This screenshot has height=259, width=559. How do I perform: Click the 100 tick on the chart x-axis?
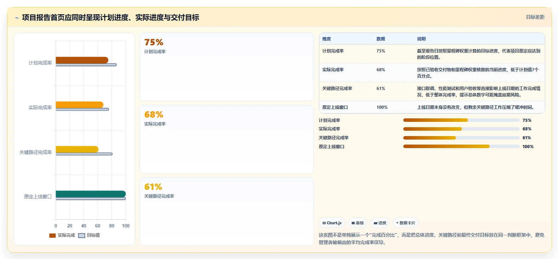click(126, 226)
